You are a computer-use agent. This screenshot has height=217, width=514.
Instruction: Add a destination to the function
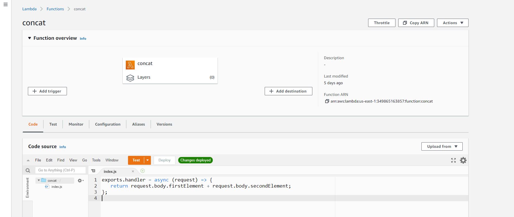point(288,91)
